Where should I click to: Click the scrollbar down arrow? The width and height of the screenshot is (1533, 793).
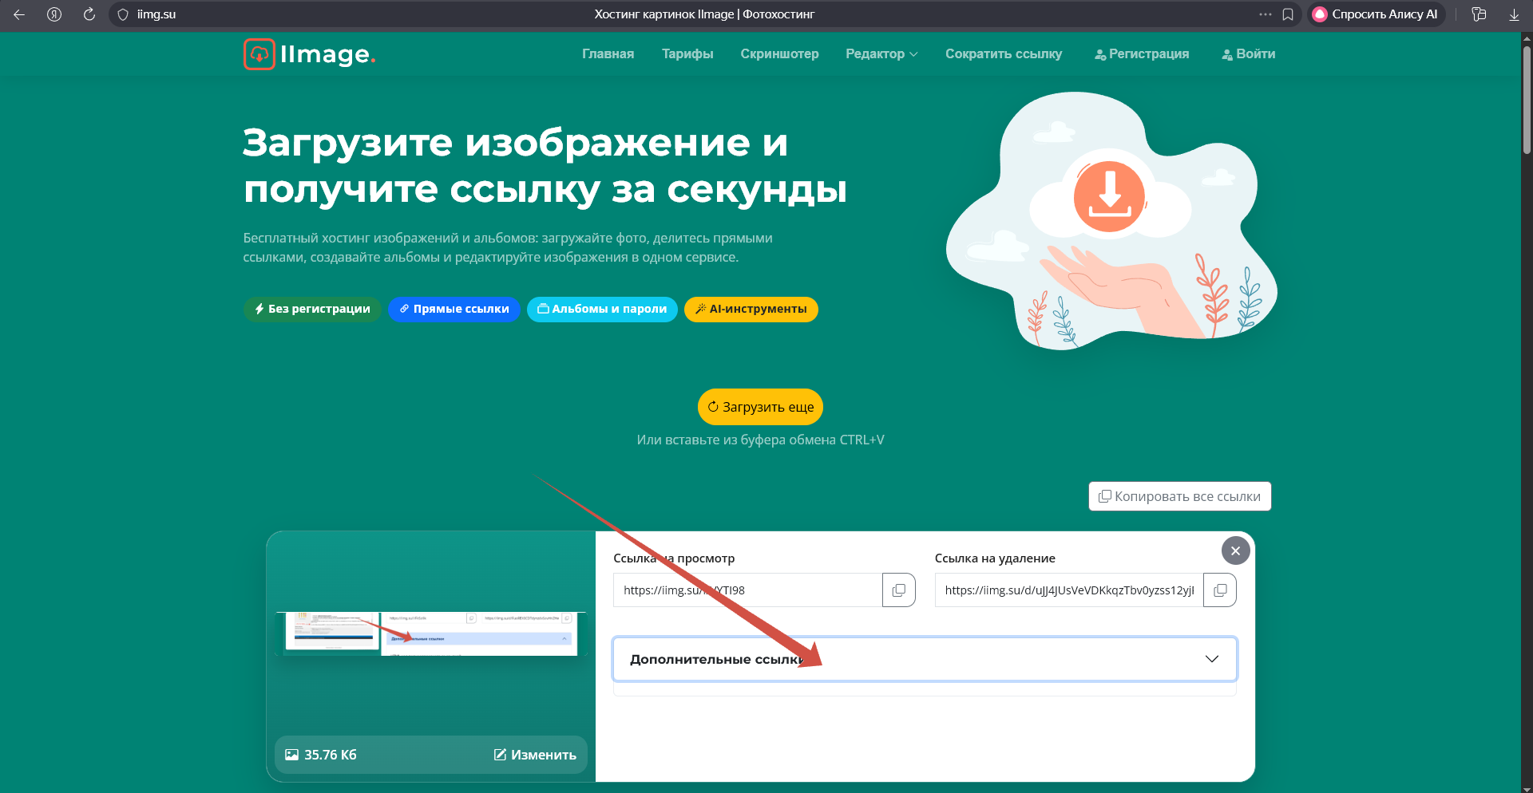(1526, 787)
